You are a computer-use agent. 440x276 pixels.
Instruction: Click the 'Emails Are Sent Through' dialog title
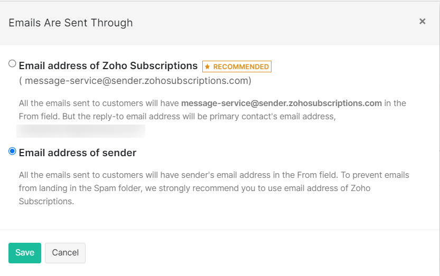click(71, 23)
